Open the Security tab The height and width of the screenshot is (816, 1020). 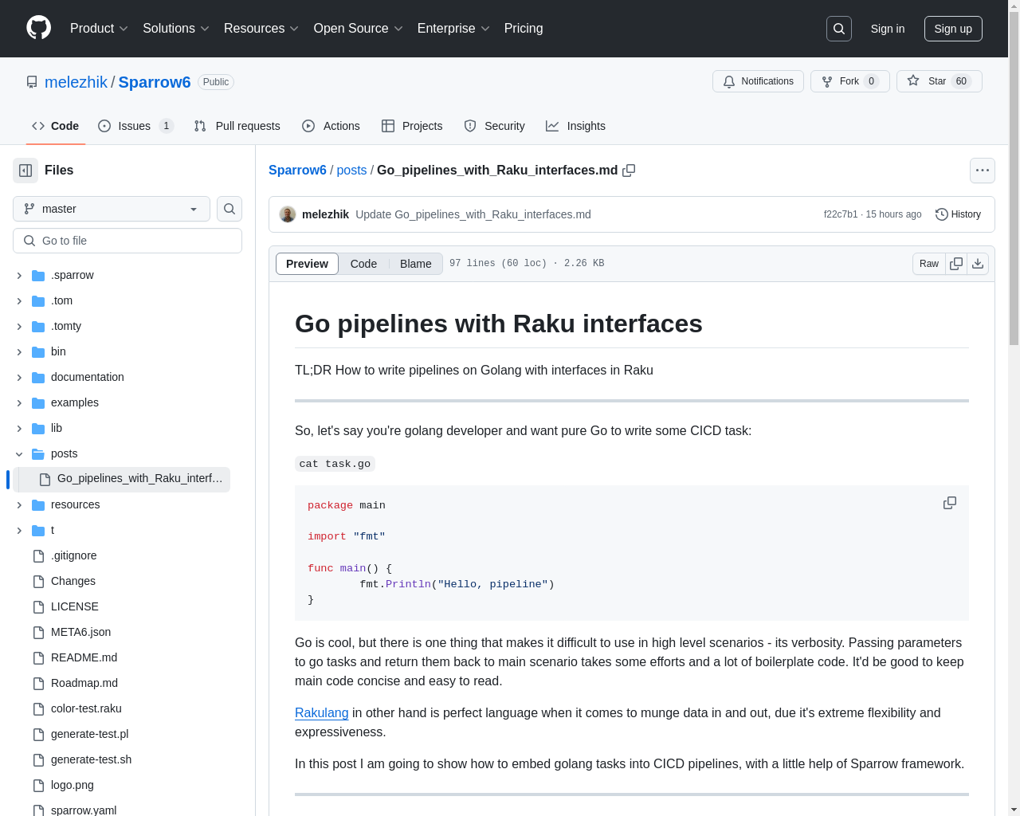pos(494,126)
